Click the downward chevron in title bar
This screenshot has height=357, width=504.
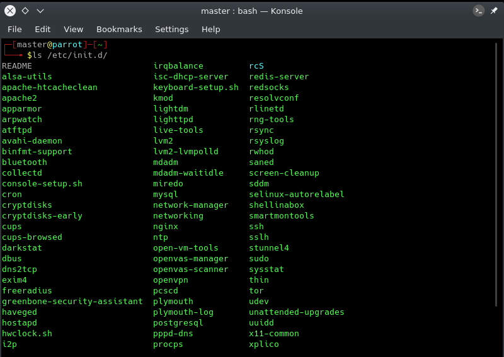click(40, 11)
